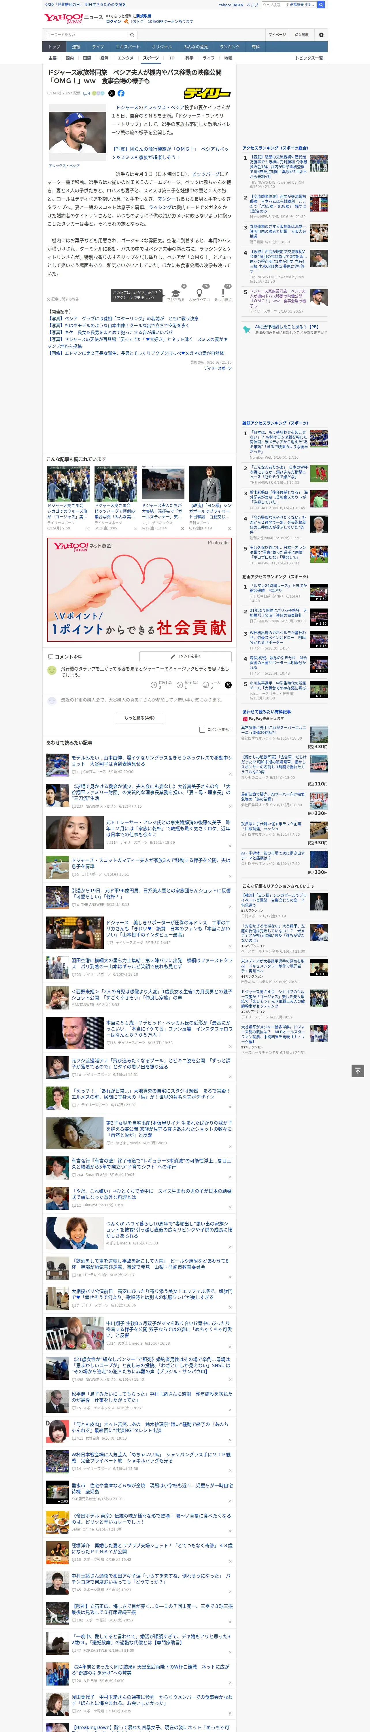Click the avatar of the first commenter
The height and width of the screenshot is (1732, 370).
(52, 670)
